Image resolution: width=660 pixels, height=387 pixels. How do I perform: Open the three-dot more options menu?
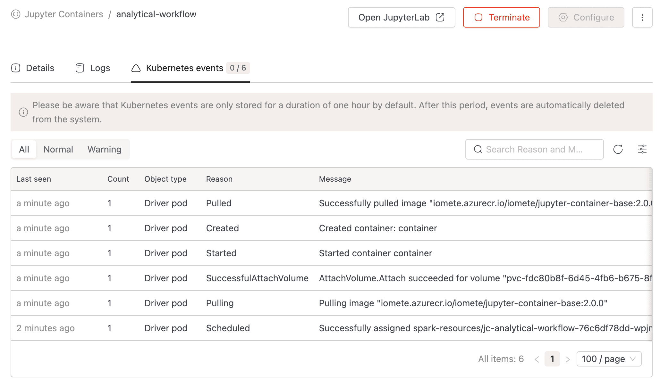[642, 18]
